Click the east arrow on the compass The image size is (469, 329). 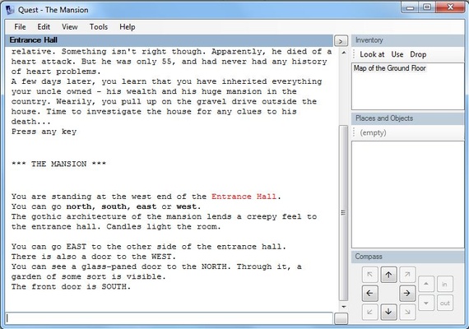pyautogui.click(x=407, y=293)
